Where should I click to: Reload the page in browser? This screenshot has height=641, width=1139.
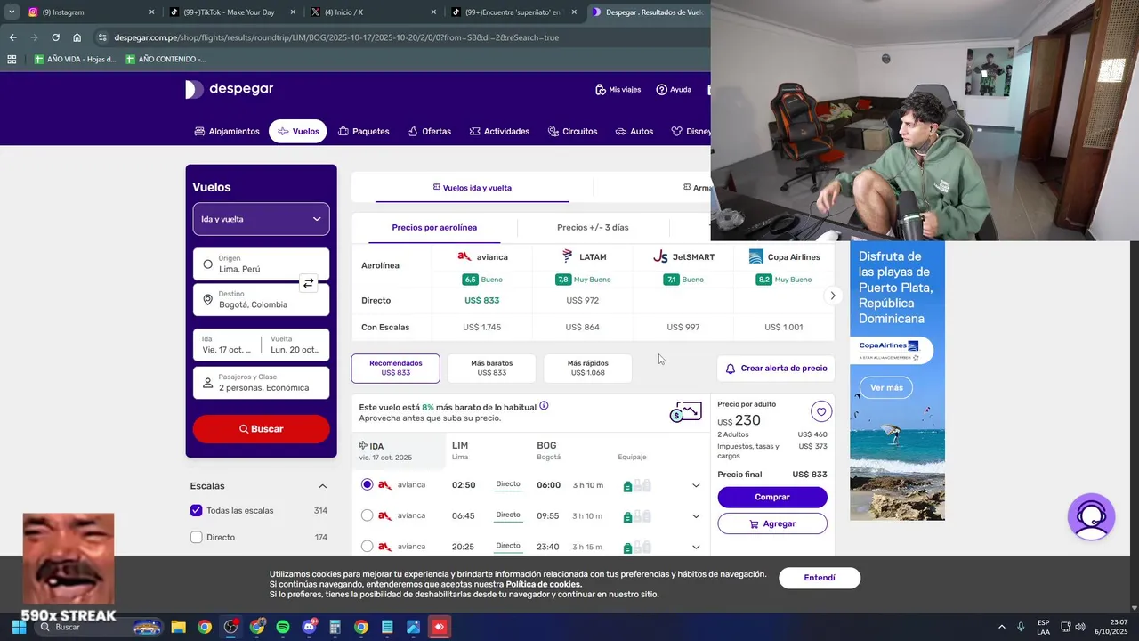[55, 37]
